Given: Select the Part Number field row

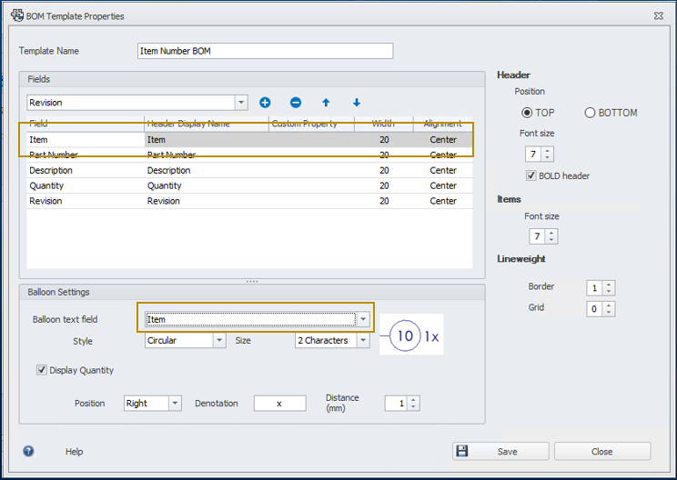Looking at the screenshot, I should 249,155.
